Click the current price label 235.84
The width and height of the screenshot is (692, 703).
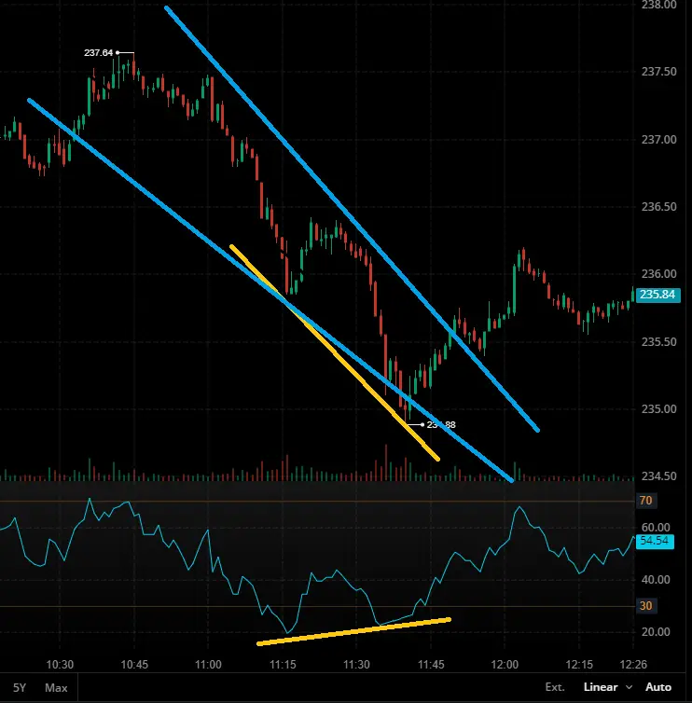(x=657, y=295)
